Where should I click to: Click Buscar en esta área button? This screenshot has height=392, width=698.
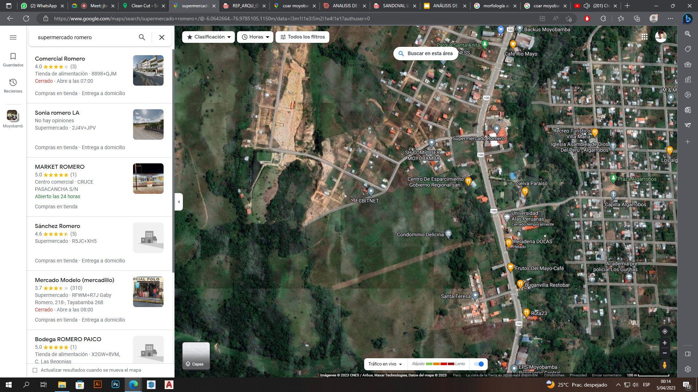click(426, 53)
